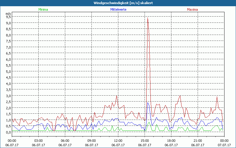
Task: Click the "07.07.17" date label
Action: click(224, 145)
